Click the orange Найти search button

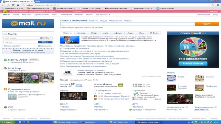[207, 24]
